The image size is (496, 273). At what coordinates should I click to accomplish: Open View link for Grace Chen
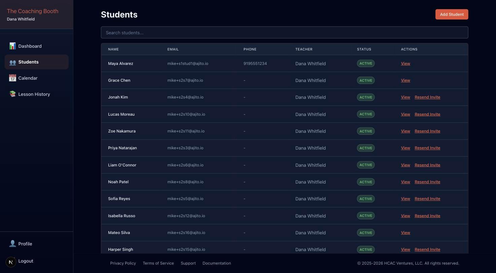(405, 80)
